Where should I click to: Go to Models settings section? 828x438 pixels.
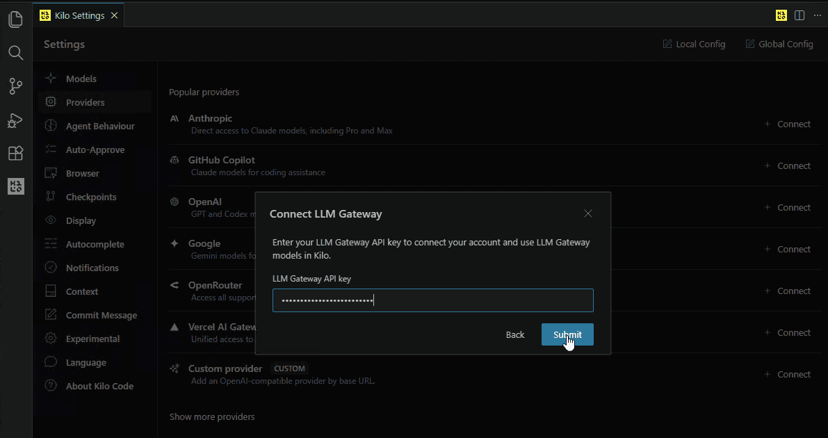point(95,79)
